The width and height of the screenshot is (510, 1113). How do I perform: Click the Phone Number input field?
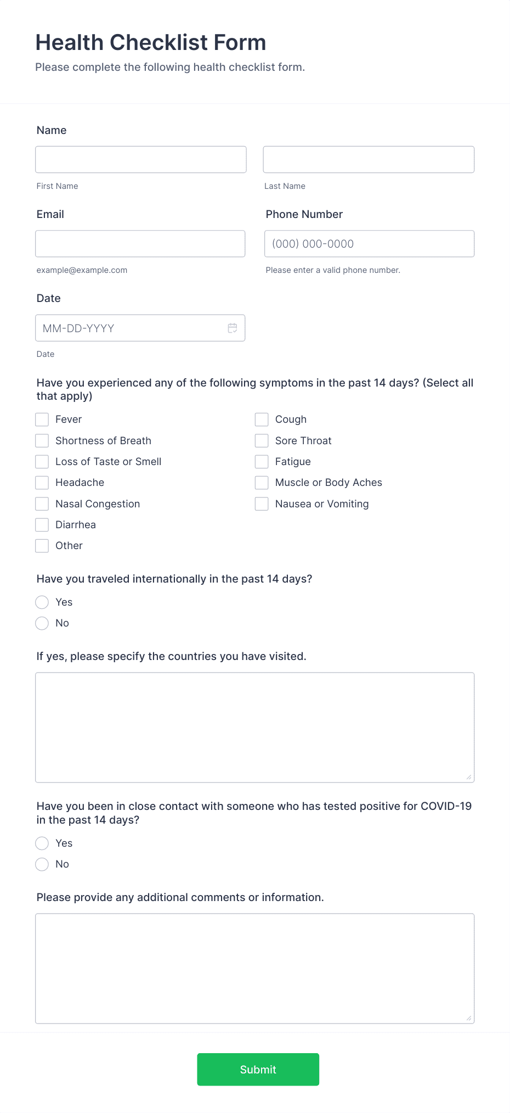point(369,243)
